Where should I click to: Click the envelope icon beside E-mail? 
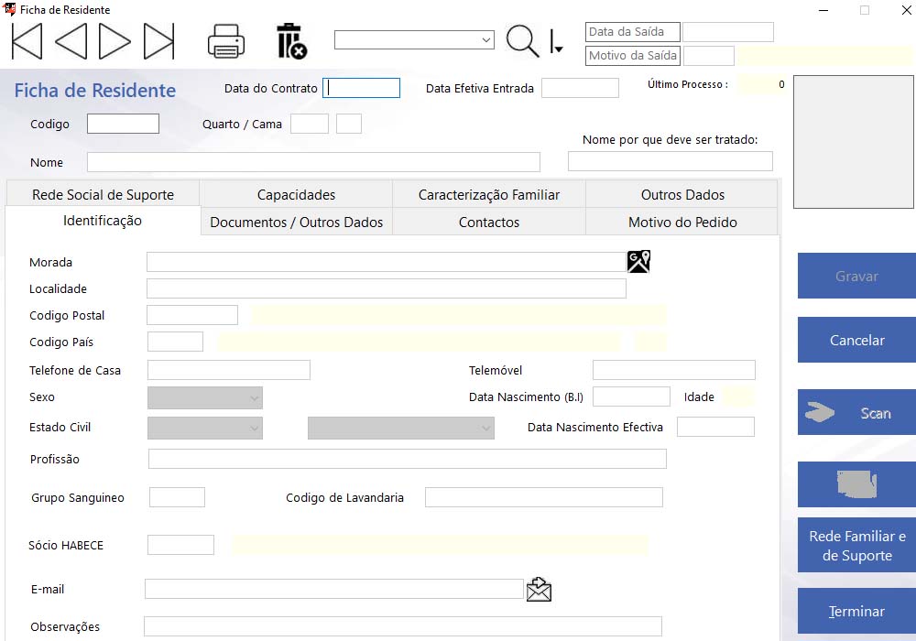click(539, 589)
